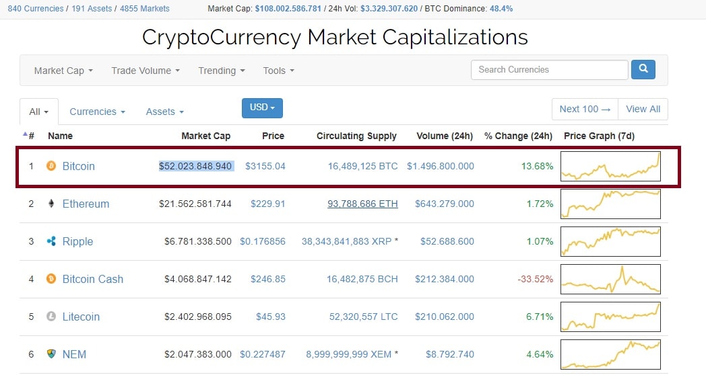Switch to the Assets tab
Screen dimensions: 706x375
click(x=164, y=112)
